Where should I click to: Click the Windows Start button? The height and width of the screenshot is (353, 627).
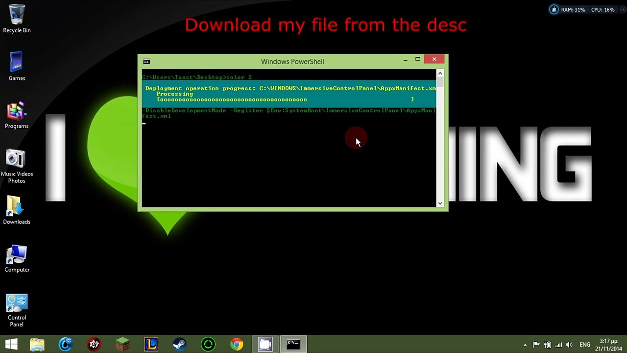[x=11, y=344]
